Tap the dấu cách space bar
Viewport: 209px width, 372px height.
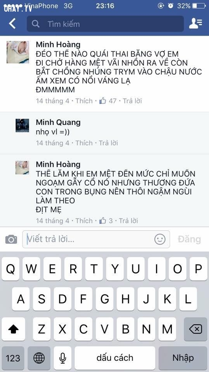point(115,358)
